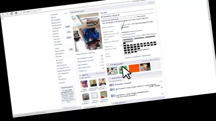The image size is (216, 121).
Task: Click the Группы counter badge
Action: point(69,32)
